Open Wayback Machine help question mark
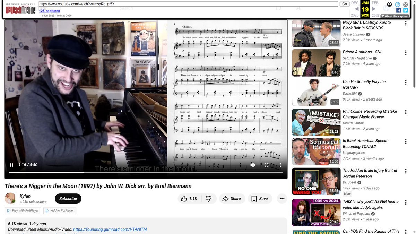Viewport: 416px width, 234px height. point(398,5)
